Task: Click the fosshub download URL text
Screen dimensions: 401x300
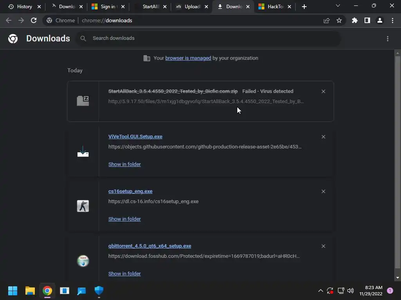Action: coord(204,256)
